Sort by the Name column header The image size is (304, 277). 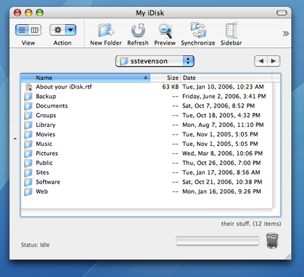(x=85, y=78)
